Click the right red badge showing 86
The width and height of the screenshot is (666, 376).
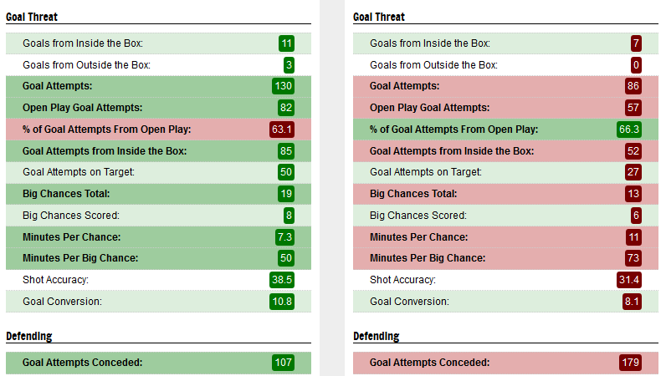tap(633, 86)
